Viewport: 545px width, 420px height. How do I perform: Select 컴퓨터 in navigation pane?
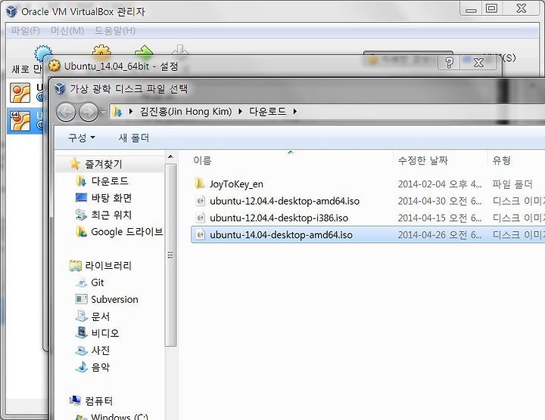pyautogui.click(x=99, y=401)
